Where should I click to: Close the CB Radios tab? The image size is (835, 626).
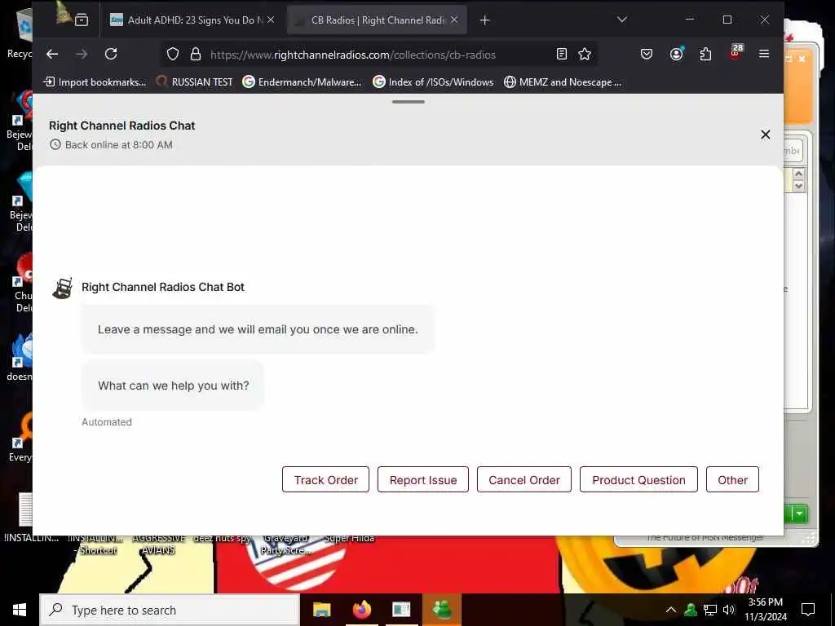[453, 20]
